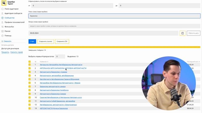Open the calendar date picker icon
This screenshot has height=113, width=202.
pyautogui.click(x=182, y=33)
